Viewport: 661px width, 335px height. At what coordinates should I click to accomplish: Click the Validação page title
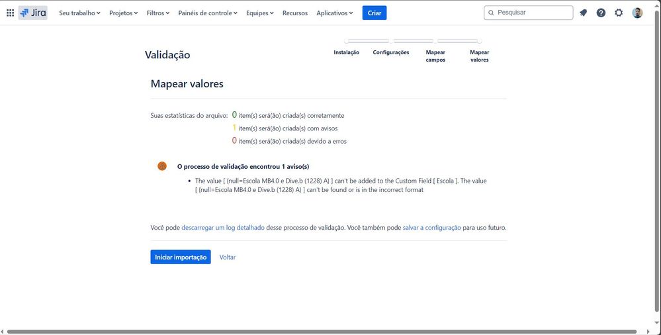coord(167,55)
